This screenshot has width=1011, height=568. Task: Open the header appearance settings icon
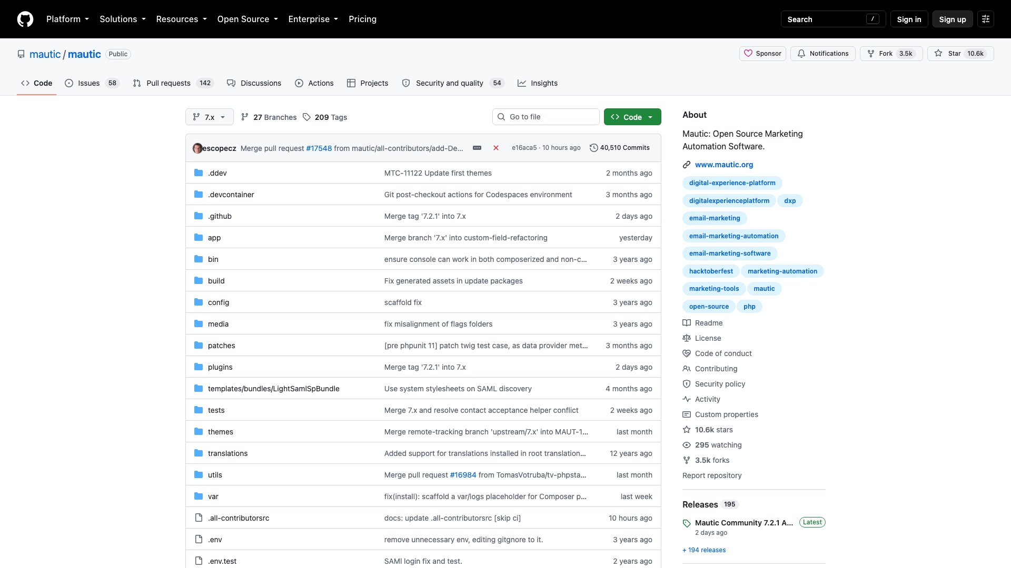[x=986, y=19]
